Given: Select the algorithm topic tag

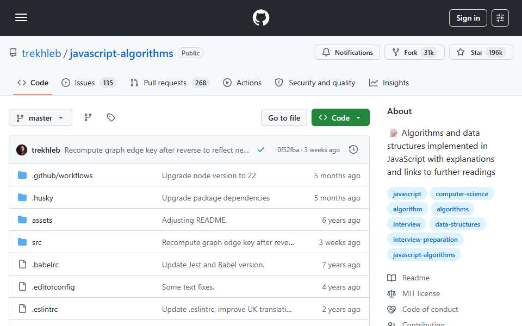Looking at the screenshot, I should pos(407,209).
